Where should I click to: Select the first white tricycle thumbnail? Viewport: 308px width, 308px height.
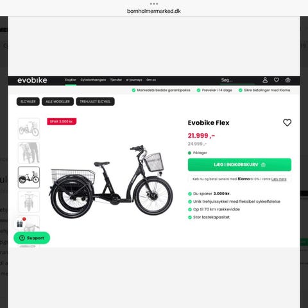tap(29, 129)
